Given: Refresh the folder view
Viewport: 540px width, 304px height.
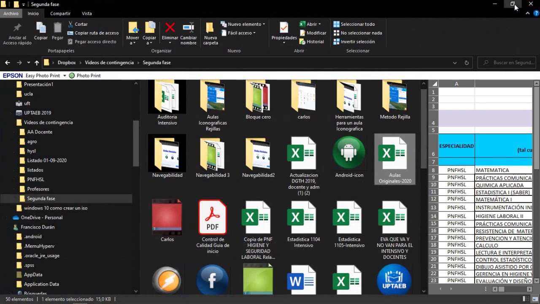Looking at the screenshot, I should 467,62.
